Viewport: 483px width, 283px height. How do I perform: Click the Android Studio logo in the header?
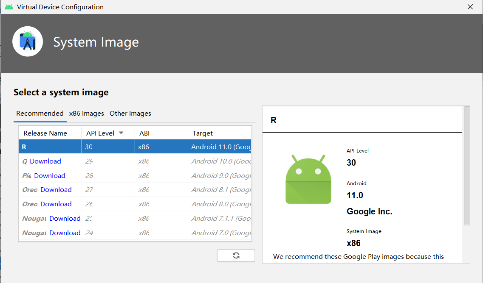[27, 41]
